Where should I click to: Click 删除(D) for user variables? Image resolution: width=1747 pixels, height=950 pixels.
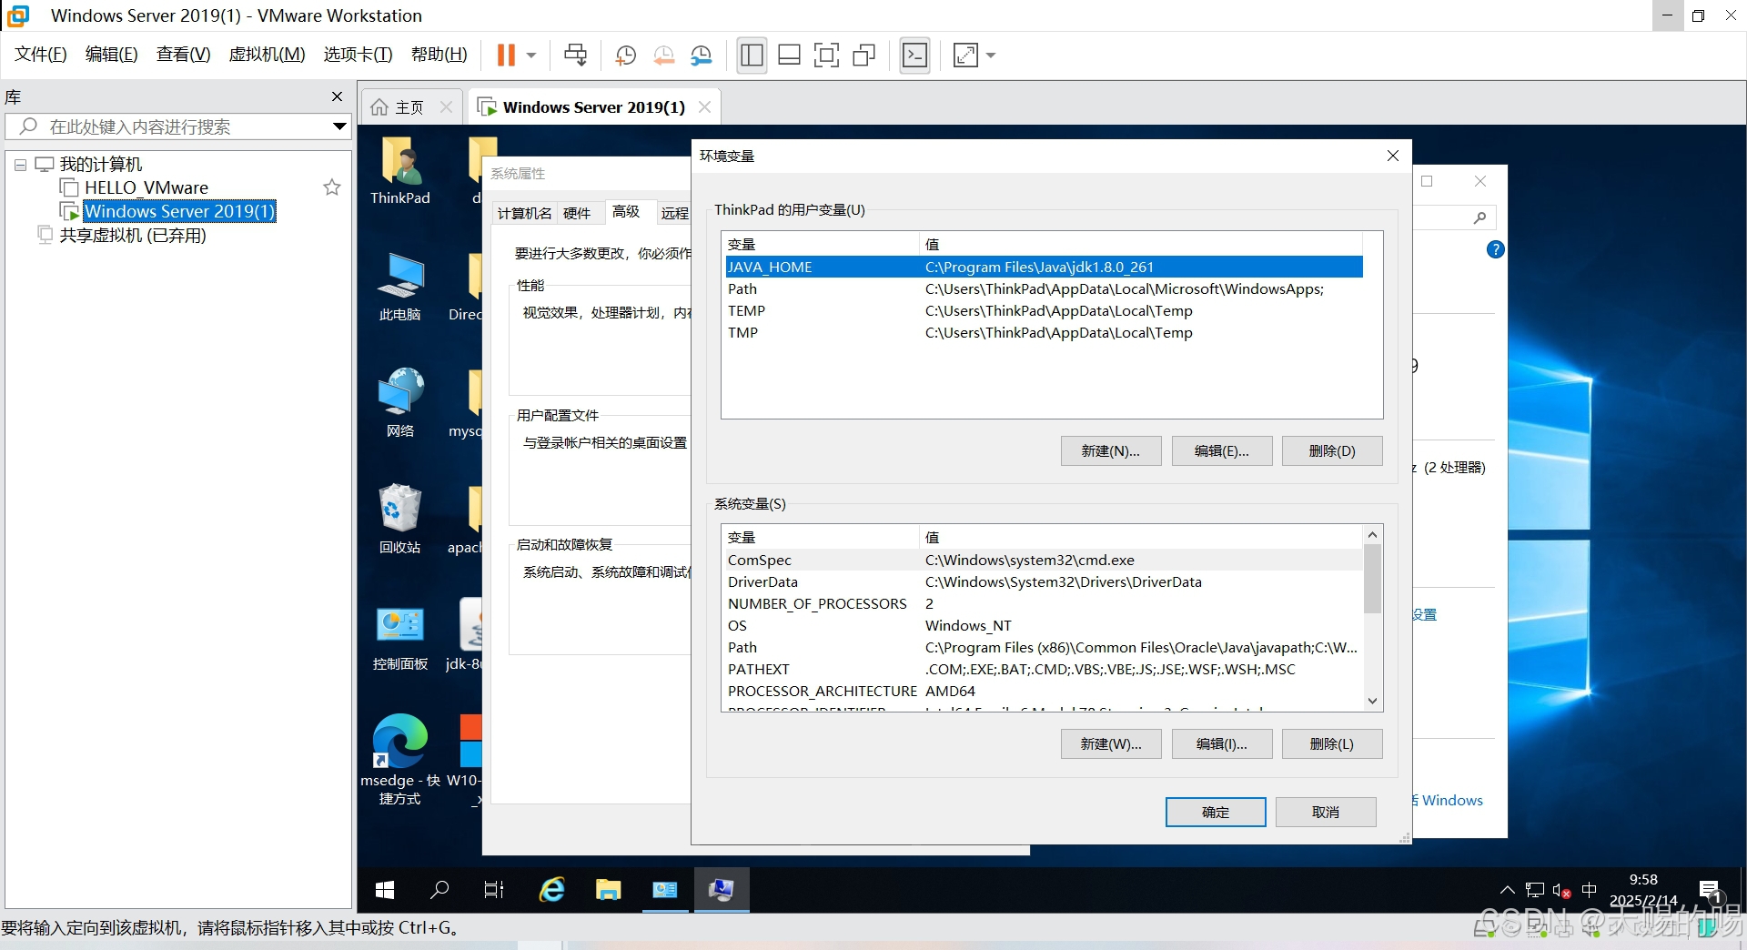click(1332, 450)
